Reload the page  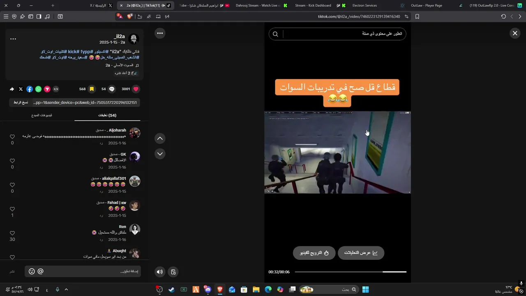coord(503,16)
